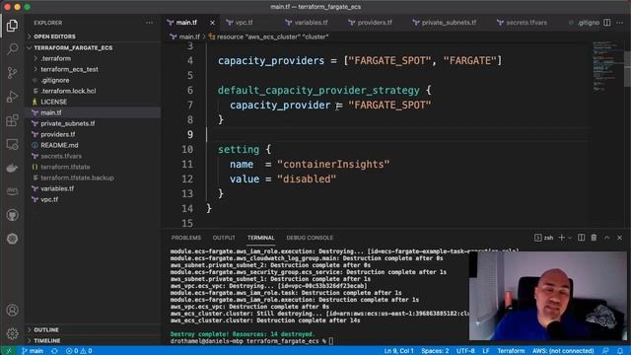Open the editor more actions menu
Image resolution: width=631 pixels, height=355 pixels.
click(620, 23)
